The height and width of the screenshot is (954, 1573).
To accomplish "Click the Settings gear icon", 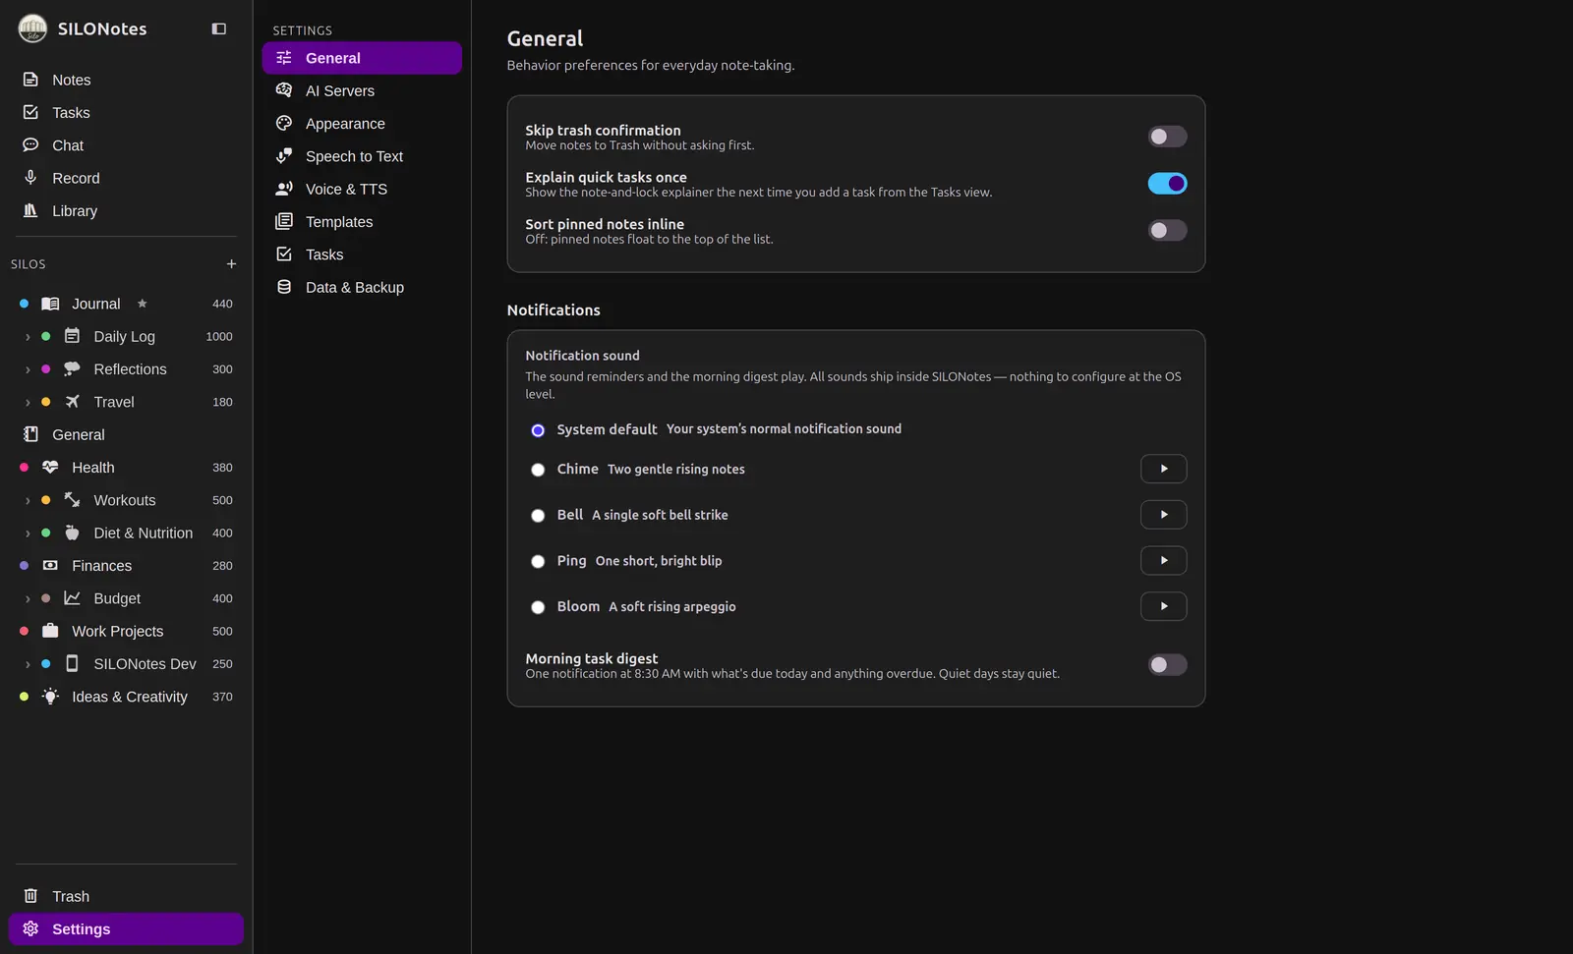I will click(x=30, y=928).
